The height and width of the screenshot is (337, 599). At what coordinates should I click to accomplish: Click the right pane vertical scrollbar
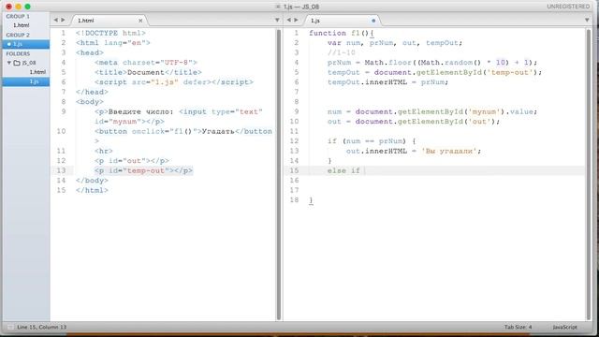pyautogui.click(x=589, y=174)
